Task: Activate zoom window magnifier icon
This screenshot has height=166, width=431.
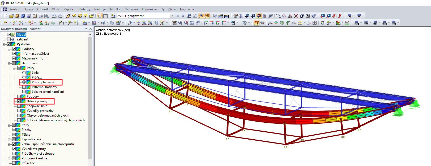Action: point(180,23)
